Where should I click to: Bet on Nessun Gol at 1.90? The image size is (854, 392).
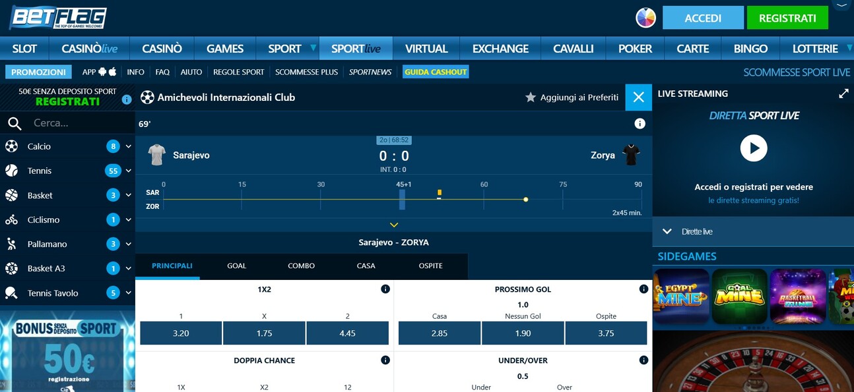523,333
